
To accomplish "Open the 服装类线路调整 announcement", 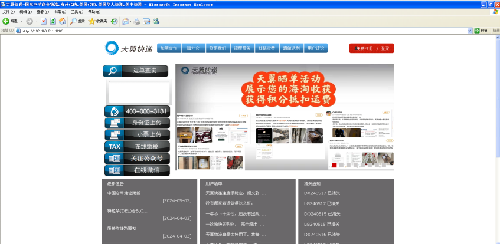I will pyautogui.click(x=122, y=229).
